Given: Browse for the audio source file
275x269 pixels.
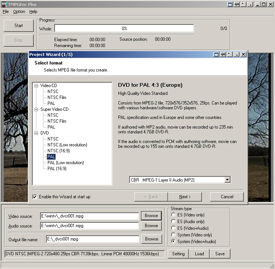Looking at the screenshot, I should [x=151, y=226].
